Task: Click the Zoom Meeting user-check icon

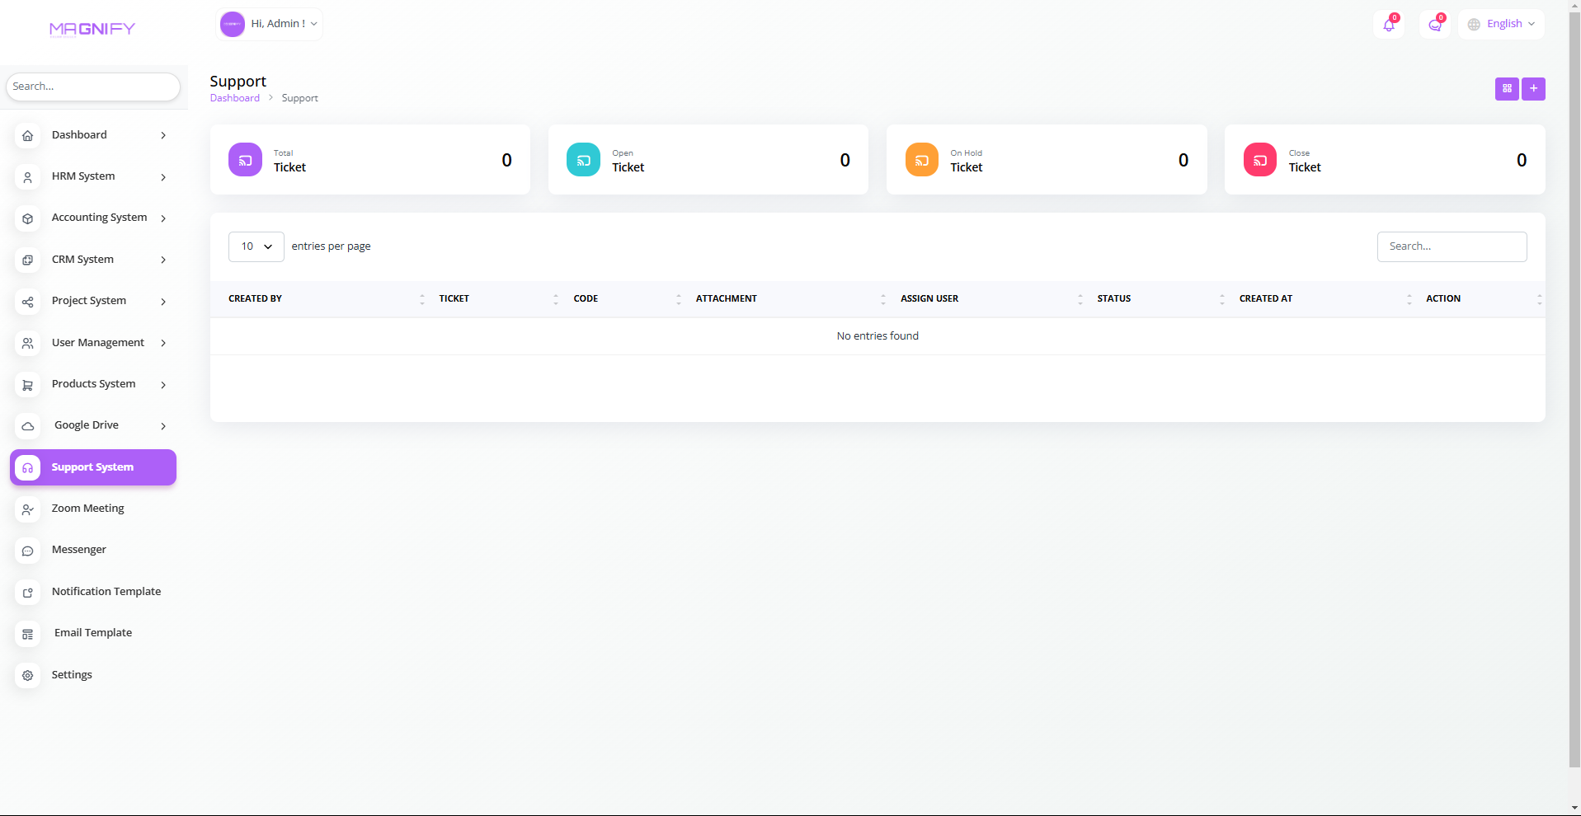Action: pyautogui.click(x=27, y=509)
